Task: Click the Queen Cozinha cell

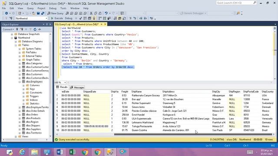Action: [139, 130]
